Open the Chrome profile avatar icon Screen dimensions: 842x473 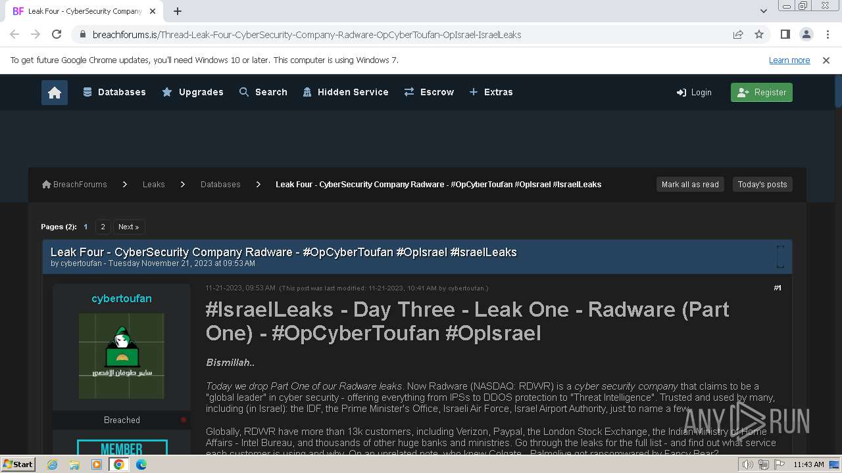coord(806,34)
